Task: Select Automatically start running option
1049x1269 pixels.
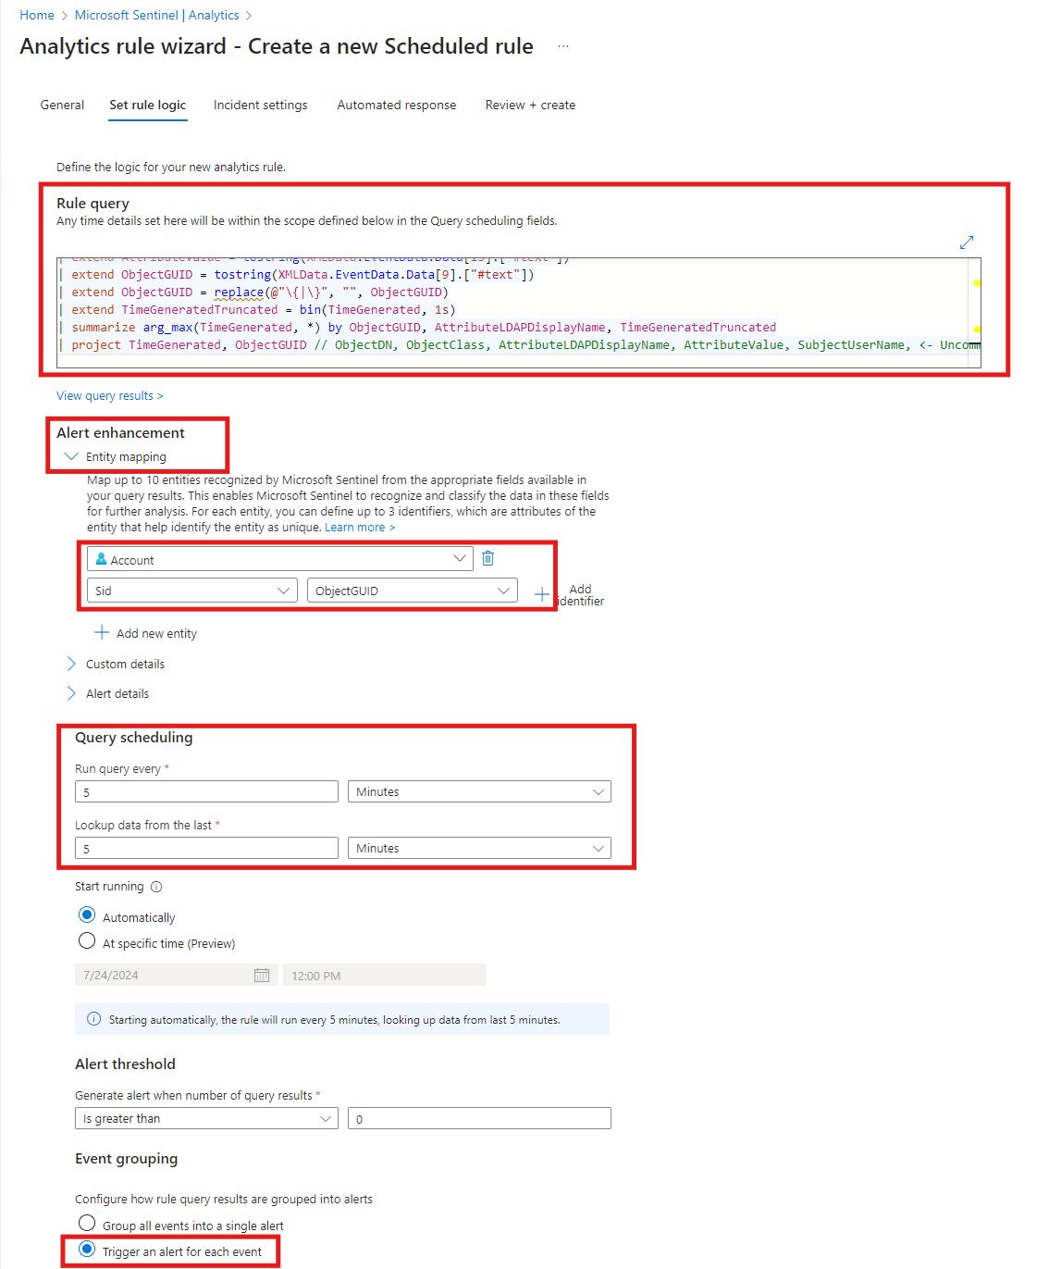Action: pos(87,915)
